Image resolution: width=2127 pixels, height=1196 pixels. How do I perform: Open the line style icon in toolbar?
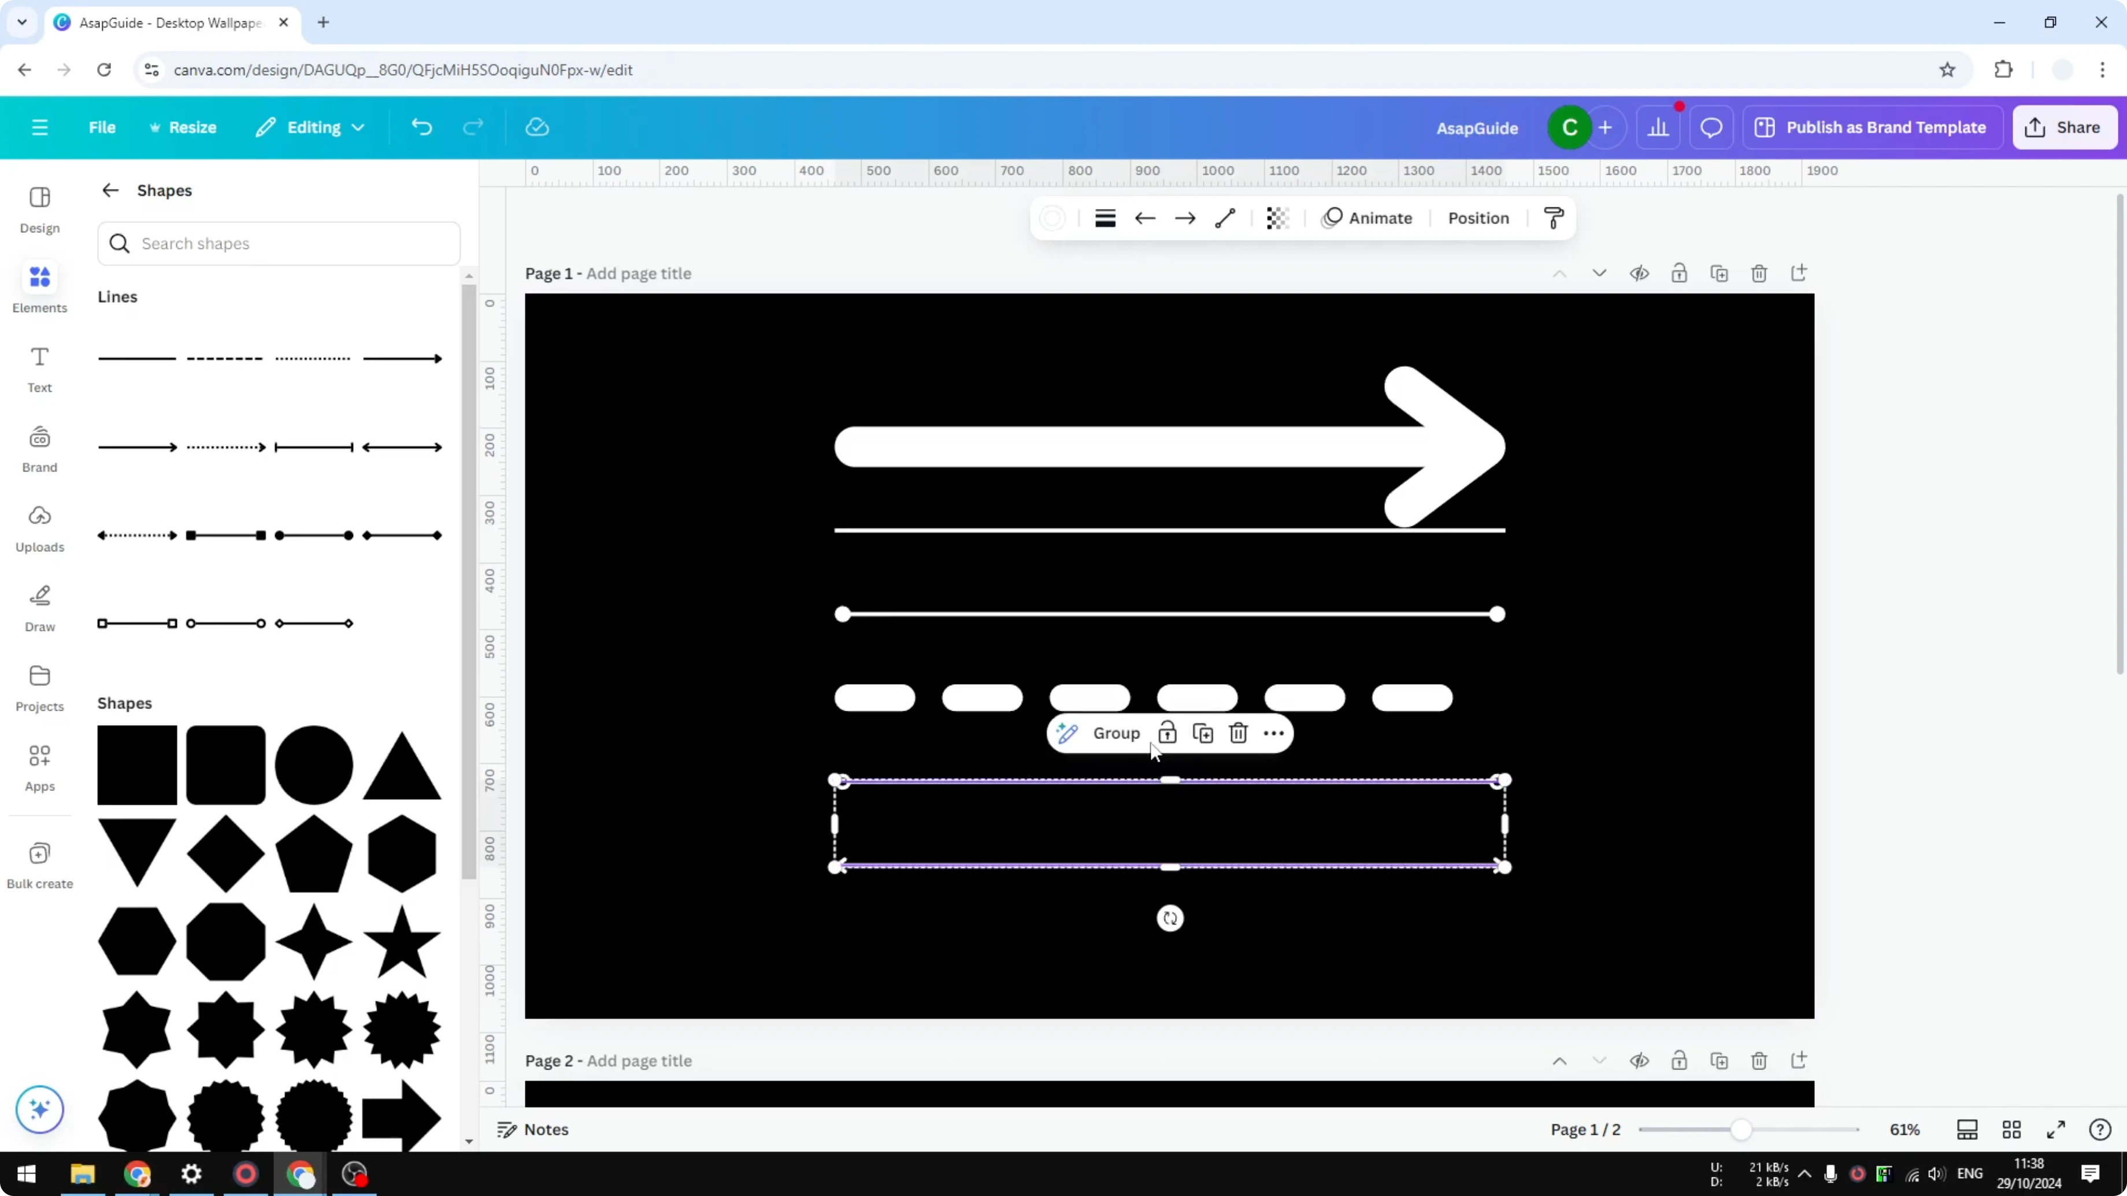(x=1106, y=218)
